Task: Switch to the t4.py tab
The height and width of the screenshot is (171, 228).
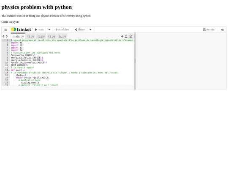Action: tap(62, 36)
